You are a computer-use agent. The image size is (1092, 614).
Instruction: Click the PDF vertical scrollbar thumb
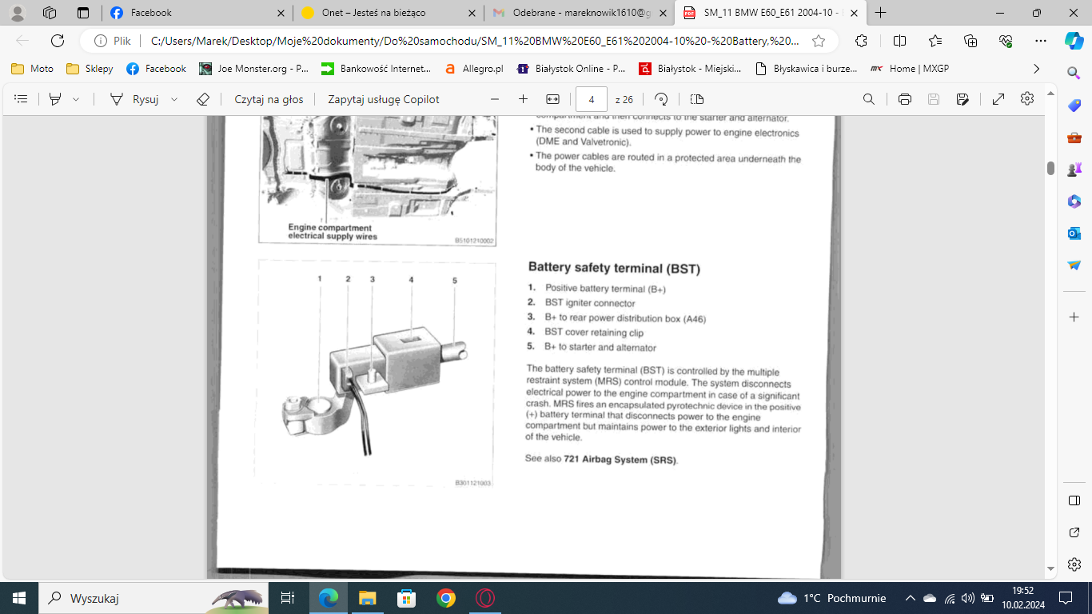click(x=1051, y=168)
